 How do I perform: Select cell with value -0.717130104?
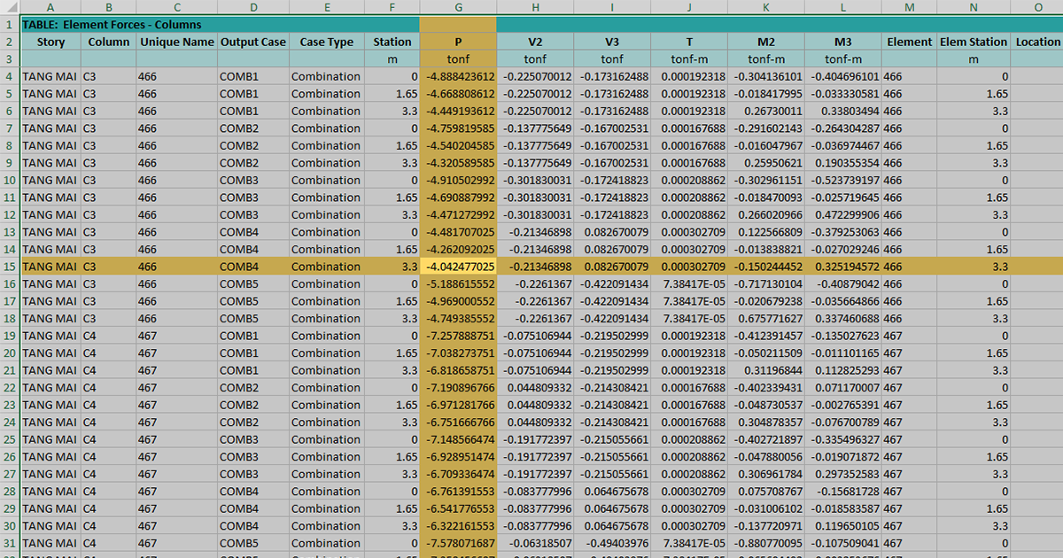click(766, 284)
